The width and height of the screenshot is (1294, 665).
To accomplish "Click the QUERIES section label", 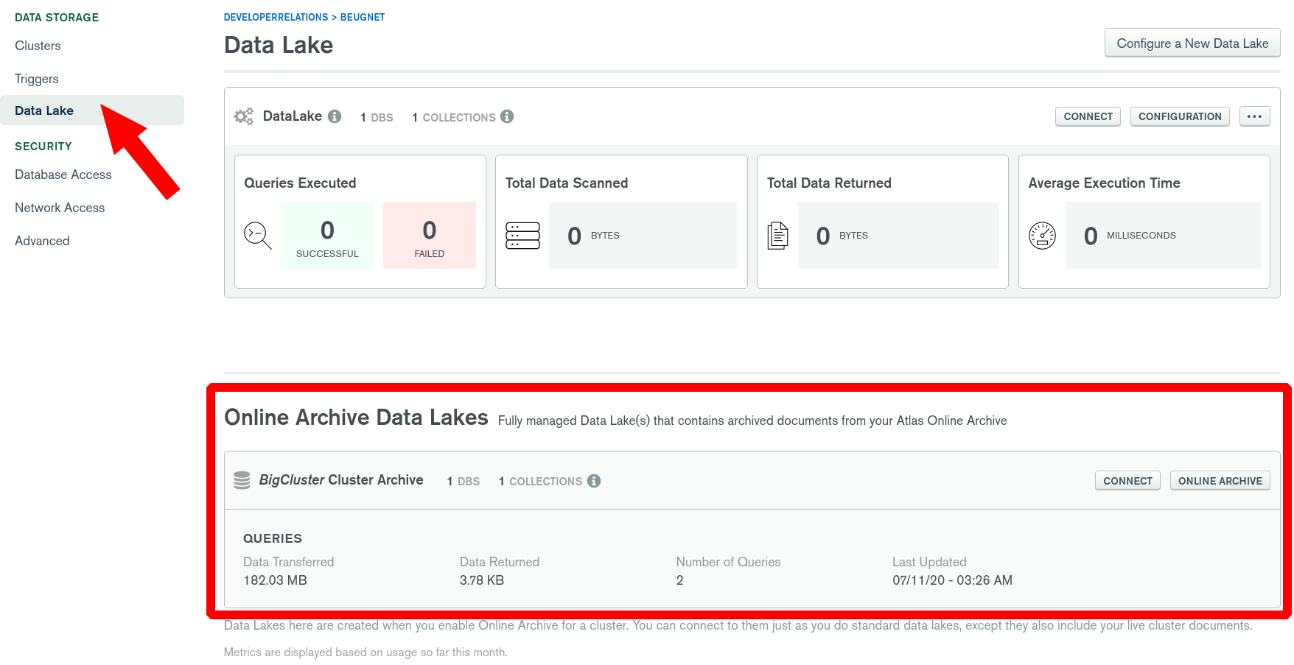I will [273, 538].
